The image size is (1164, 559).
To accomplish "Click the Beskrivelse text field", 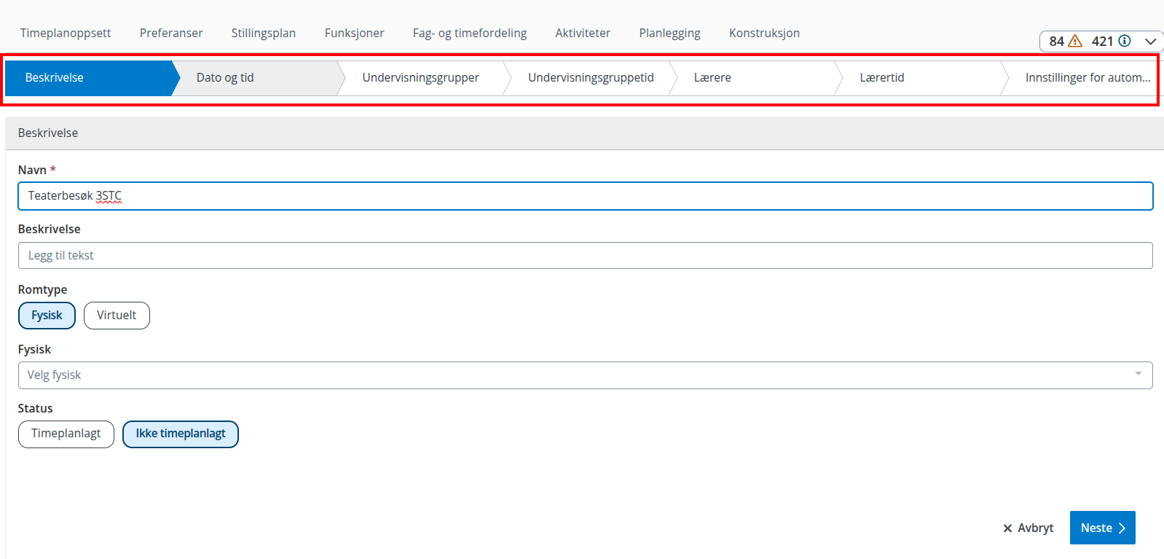I will pyautogui.click(x=585, y=256).
